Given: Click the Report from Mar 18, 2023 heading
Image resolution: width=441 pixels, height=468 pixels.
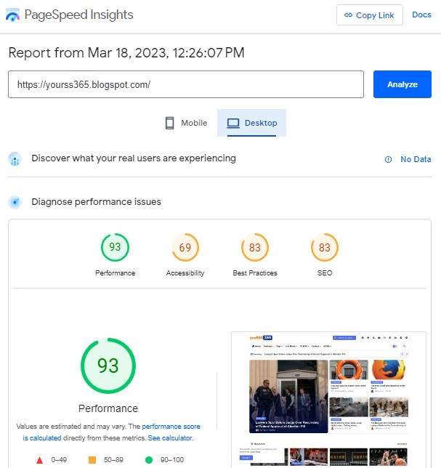Looking at the screenshot, I should 126,53.
